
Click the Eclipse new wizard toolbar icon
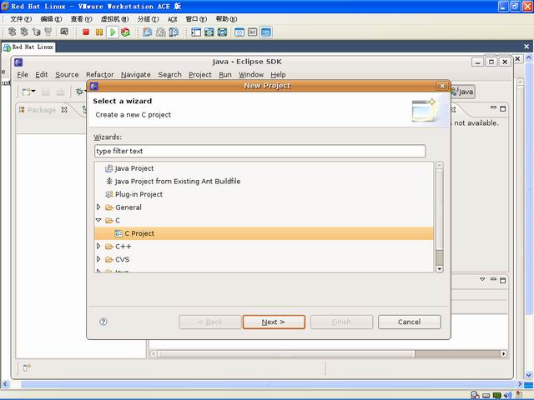[27, 92]
